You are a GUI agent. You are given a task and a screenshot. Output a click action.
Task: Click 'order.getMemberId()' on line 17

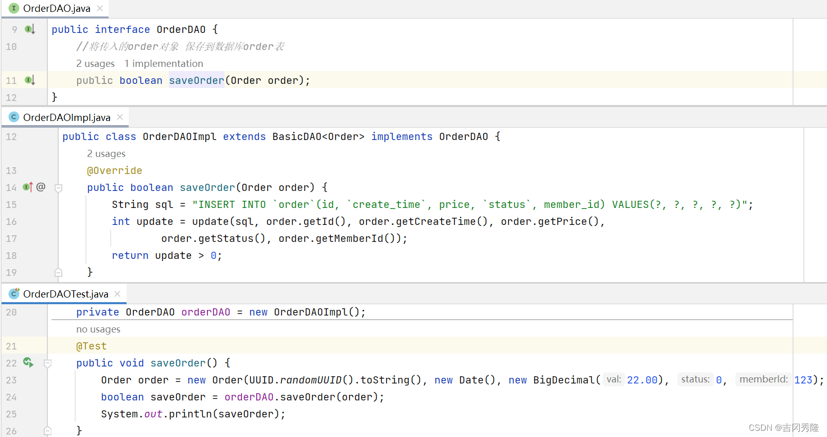point(340,238)
